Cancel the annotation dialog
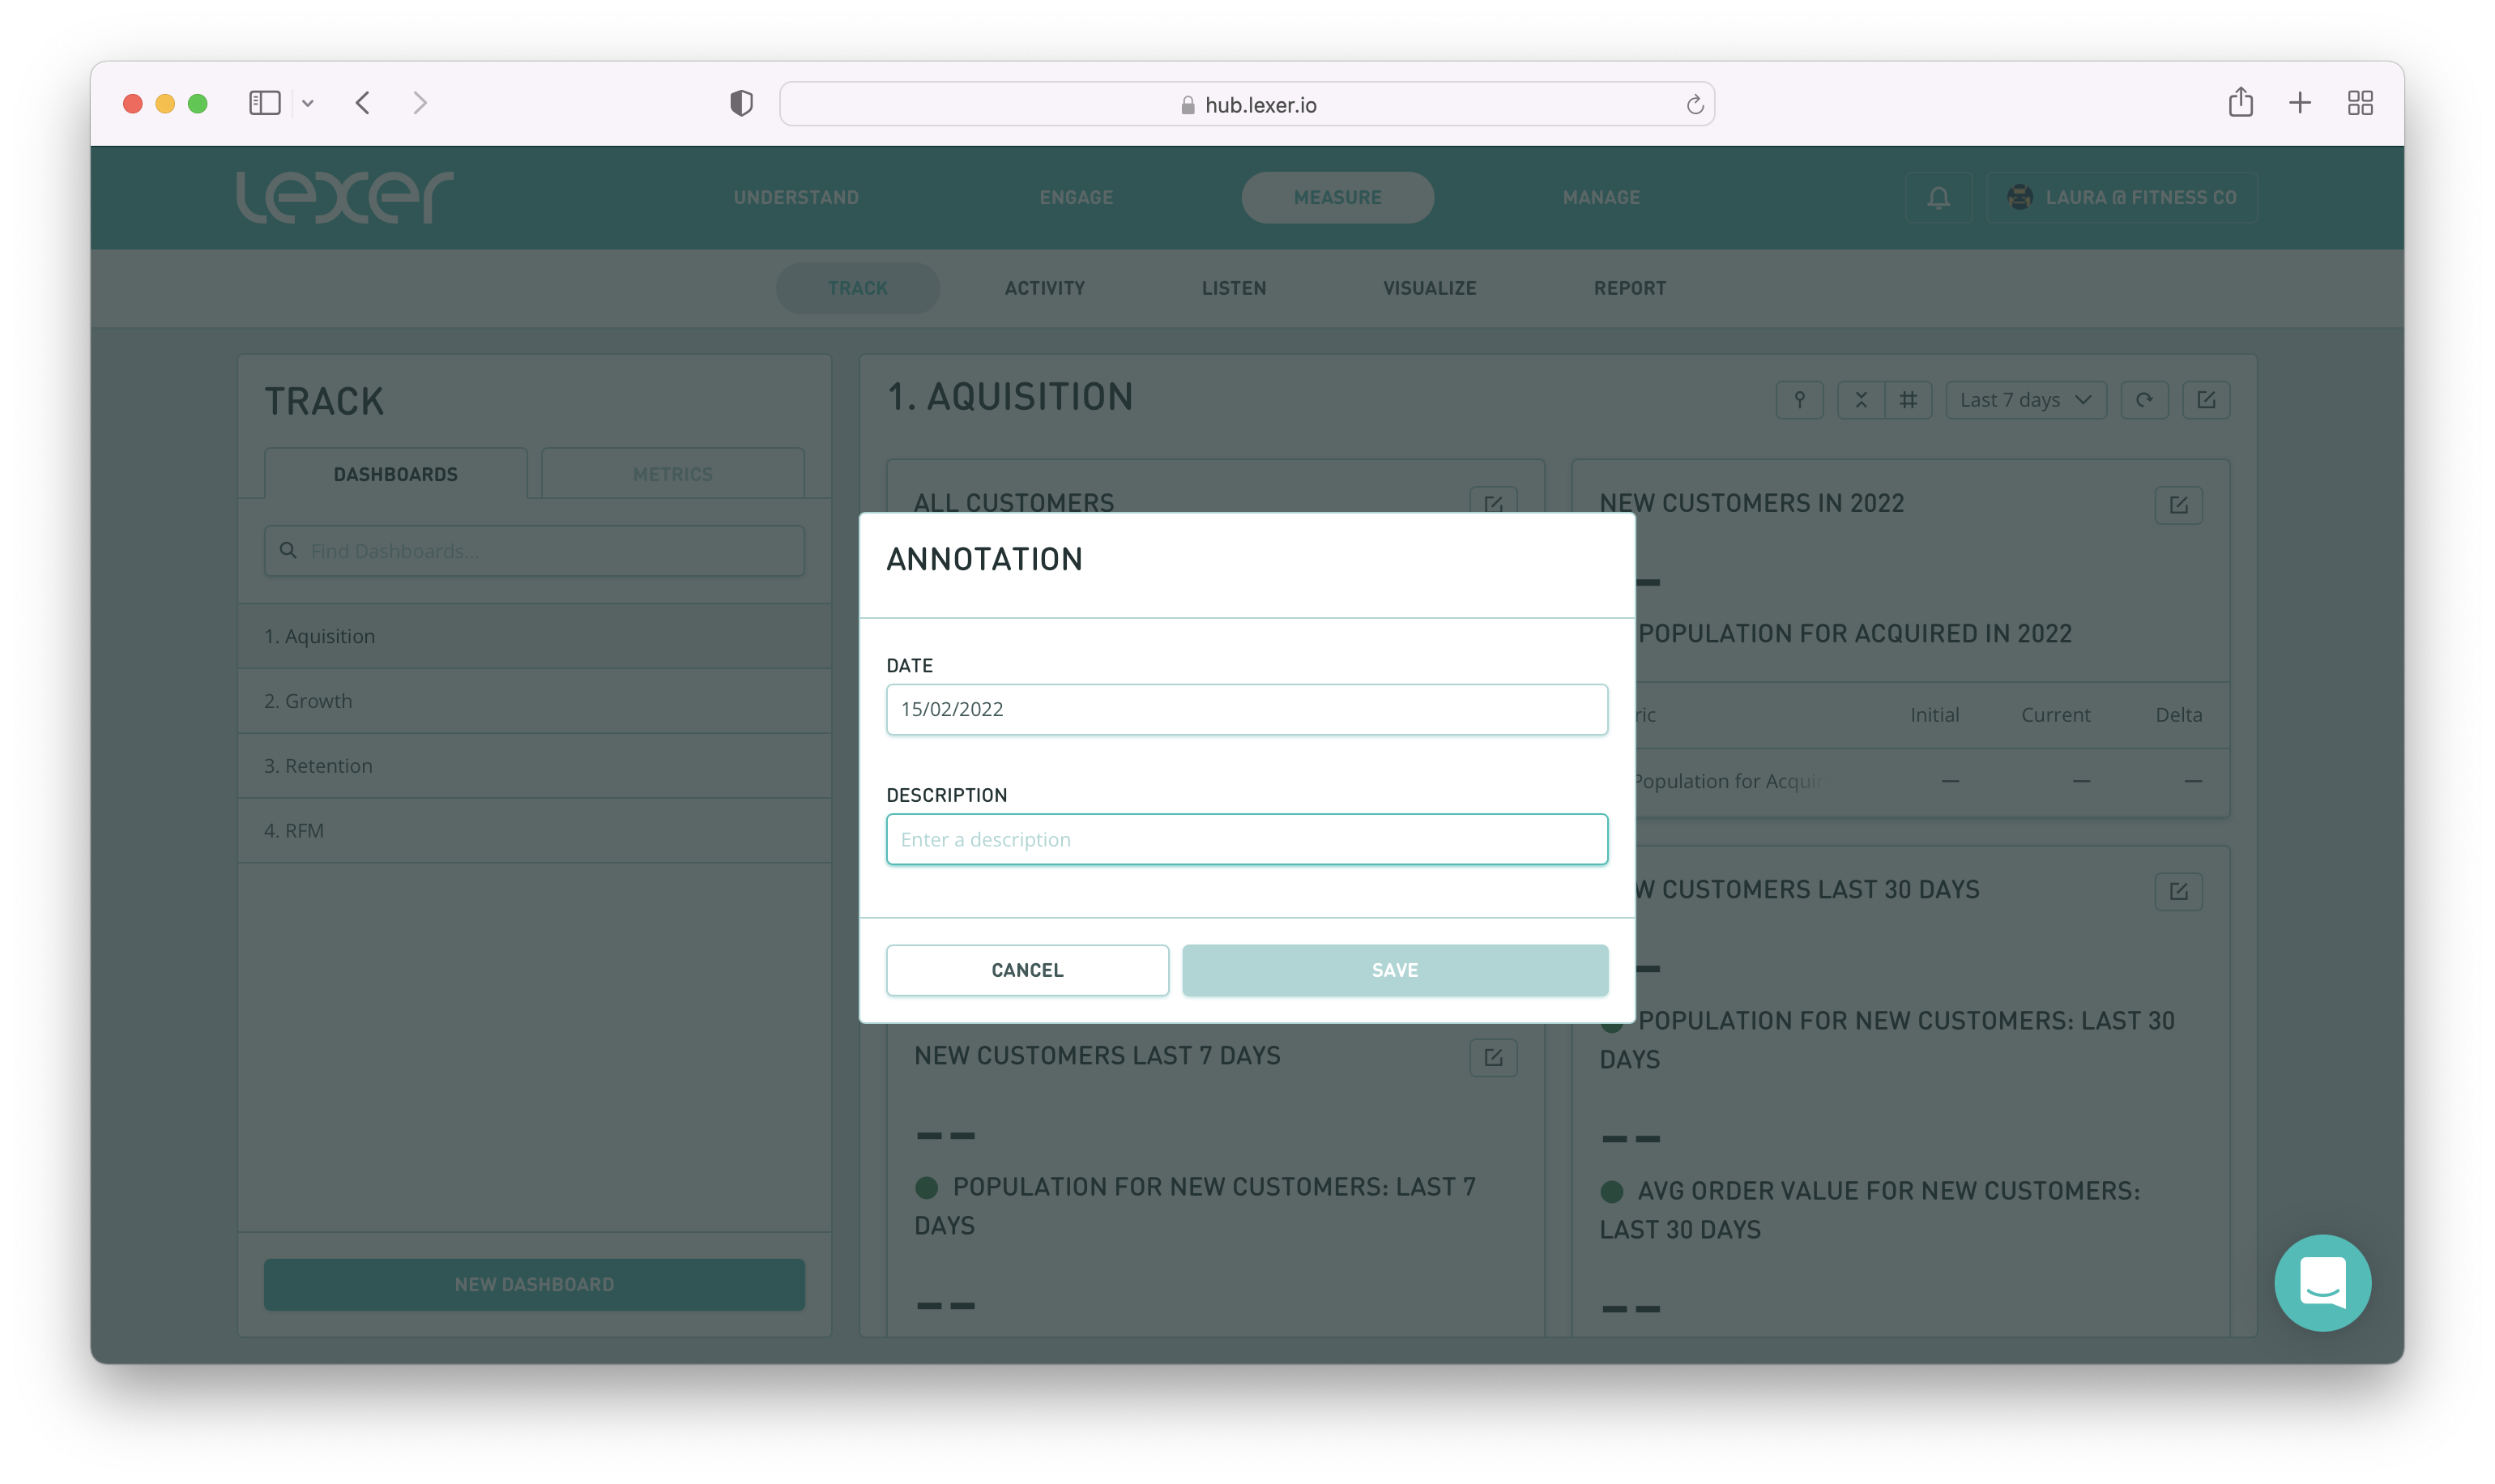Image resolution: width=2495 pixels, height=1484 pixels. coord(1027,970)
